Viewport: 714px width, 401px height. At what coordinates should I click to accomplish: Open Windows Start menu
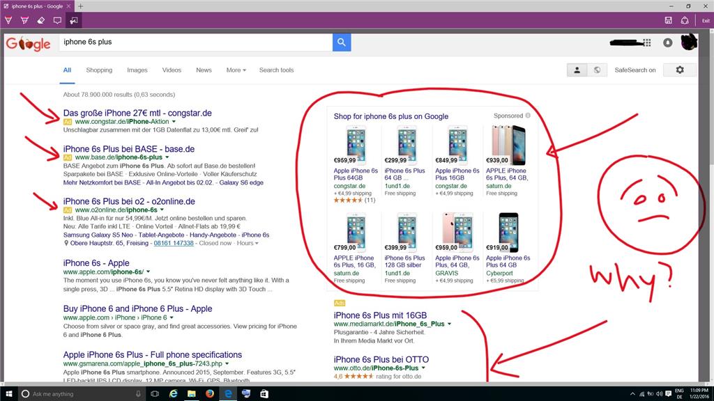[x=8, y=394]
